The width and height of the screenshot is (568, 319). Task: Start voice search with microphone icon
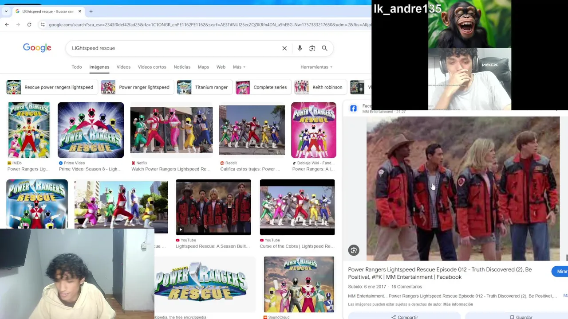300,48
